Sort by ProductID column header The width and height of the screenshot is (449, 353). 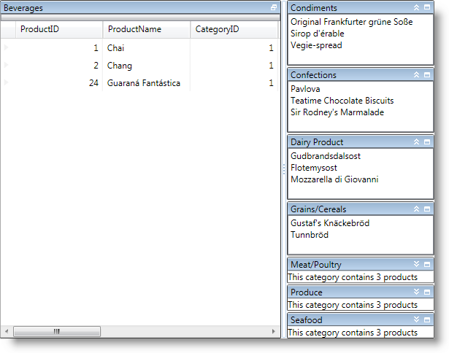point(58,29)
